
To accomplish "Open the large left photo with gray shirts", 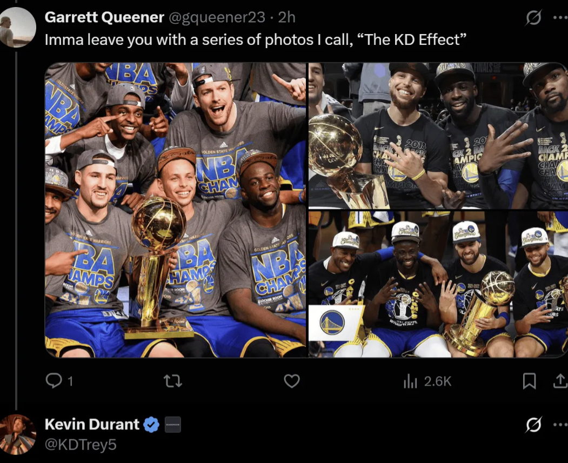I will click(x=176, y=210).
